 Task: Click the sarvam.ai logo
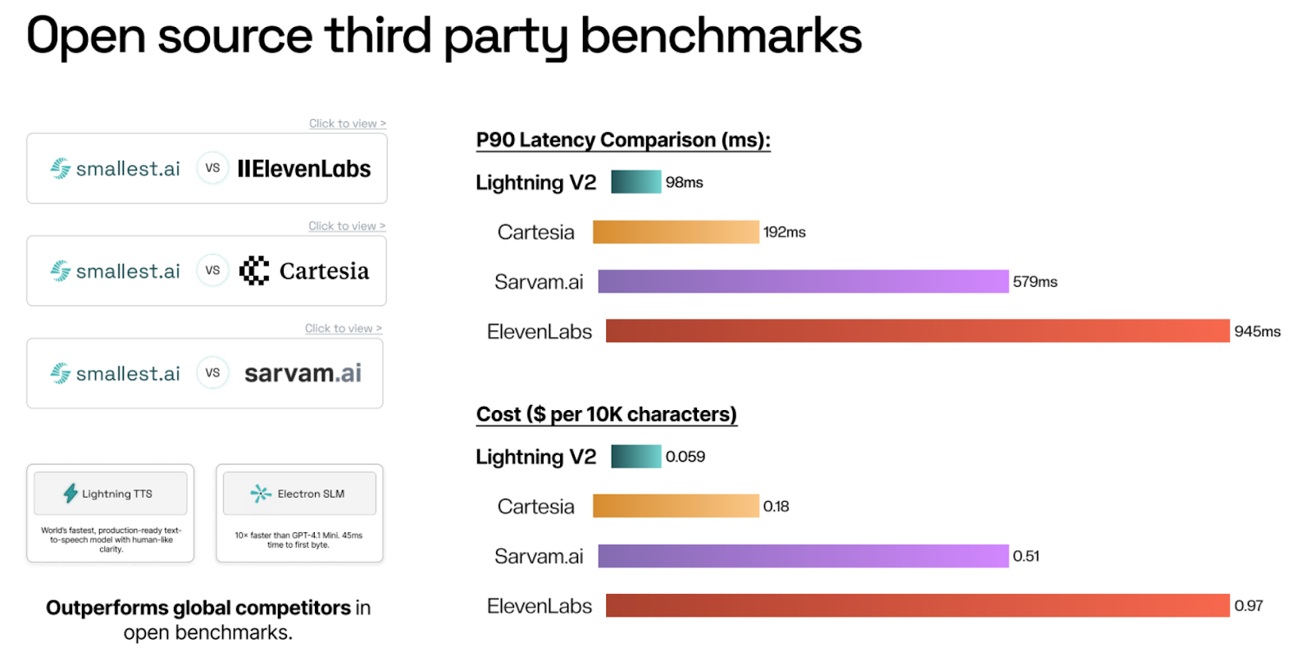click(303, 374)
